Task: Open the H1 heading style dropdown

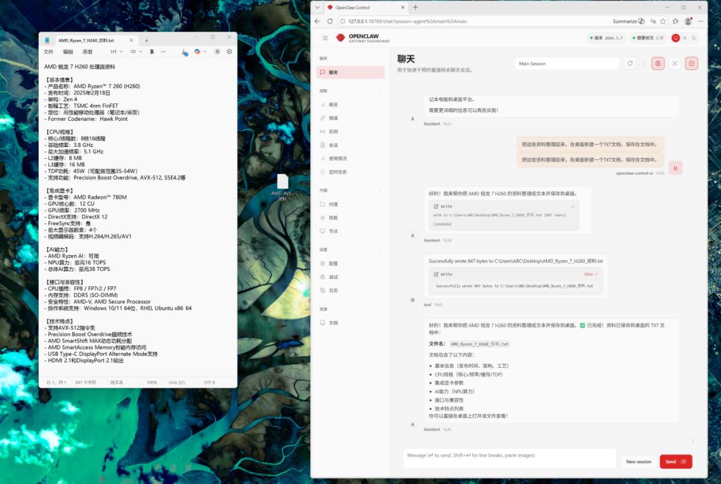Action: coord(116,51)
